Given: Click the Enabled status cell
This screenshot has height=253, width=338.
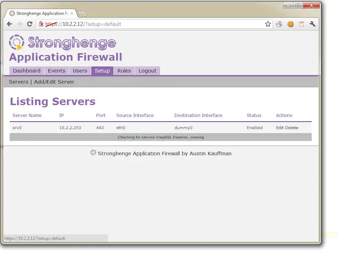Looking at the screenshot, I should [x=255, y=128].
